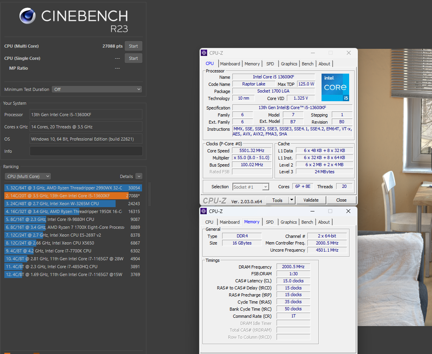This screenshot has height=354, width=432.
Task: Start the CPU (Single Core) test
Action: pos(133,58)
